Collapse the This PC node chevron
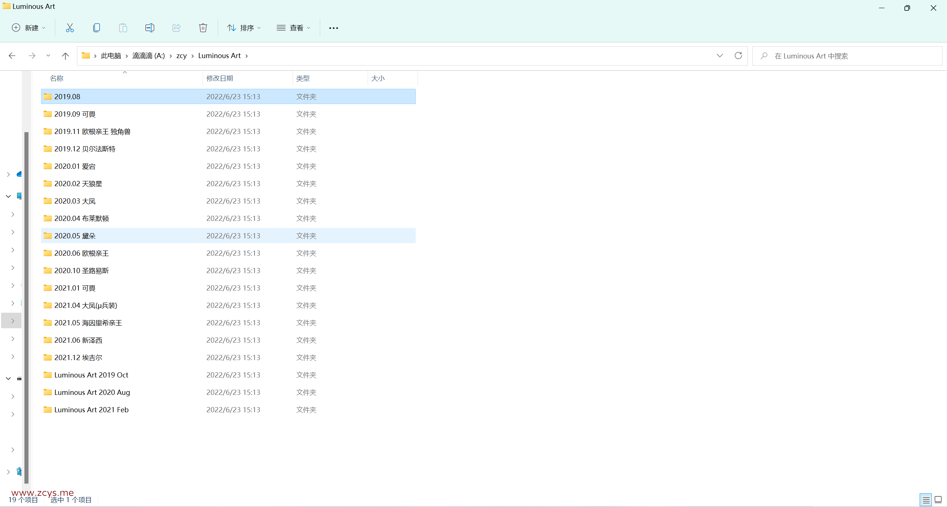Screen dimensions: 947x507 pyautogui.click(x=8, y=196)
